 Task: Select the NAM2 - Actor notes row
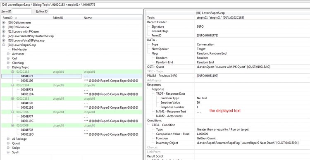coord(228,116)
